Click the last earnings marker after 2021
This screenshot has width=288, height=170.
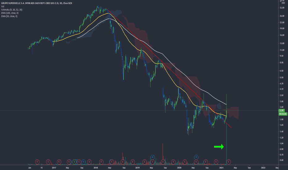point(228,162)
